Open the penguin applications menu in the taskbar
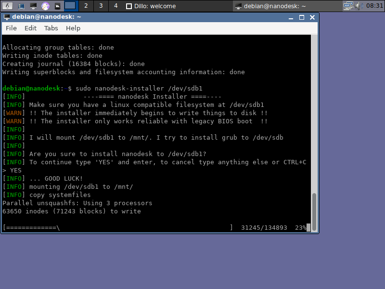Screen dimensions: 385x289 7,6
